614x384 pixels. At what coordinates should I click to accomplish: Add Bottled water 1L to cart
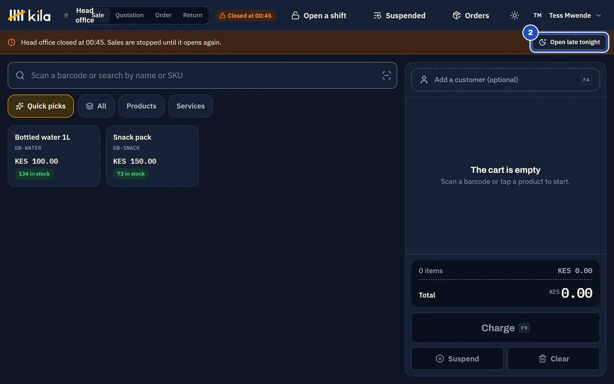click(x=54, y=156)
